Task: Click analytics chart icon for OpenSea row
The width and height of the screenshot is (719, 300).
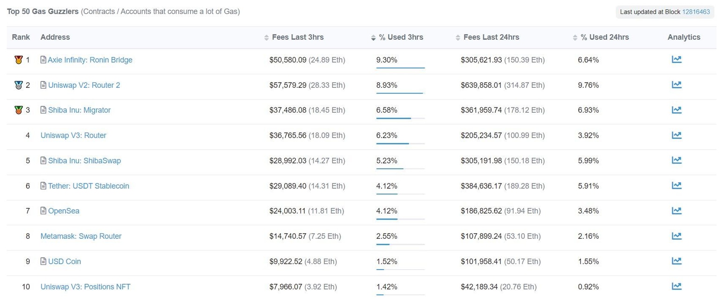Action: tap(676, 211)
